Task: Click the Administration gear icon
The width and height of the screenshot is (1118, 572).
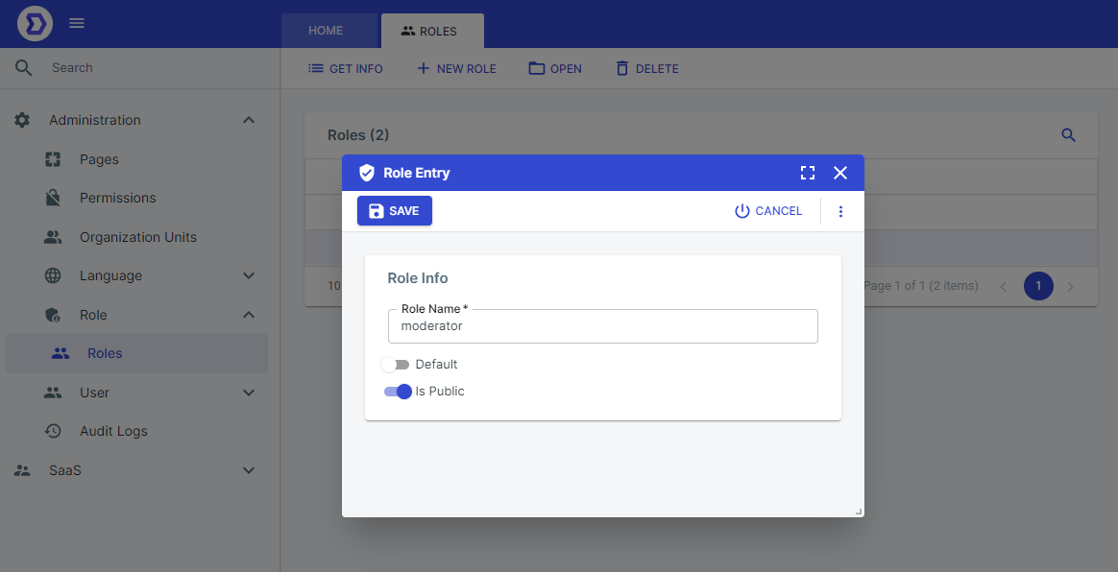Action: [22, 120]
